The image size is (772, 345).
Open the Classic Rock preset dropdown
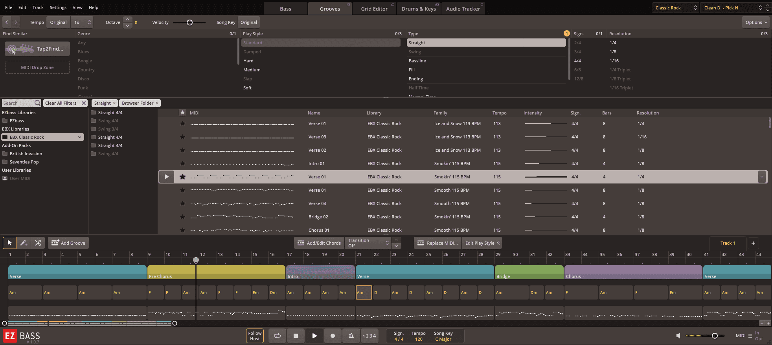click(675, 8)
